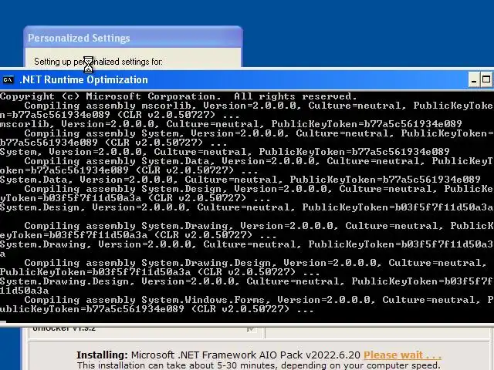The width and height of the screenshot is (494, 370).
Task: Click 'Installing:' label in installer window
Action: pos(102,355)
